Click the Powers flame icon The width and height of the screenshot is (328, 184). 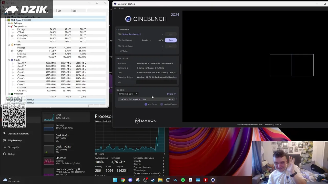(12, 45)
